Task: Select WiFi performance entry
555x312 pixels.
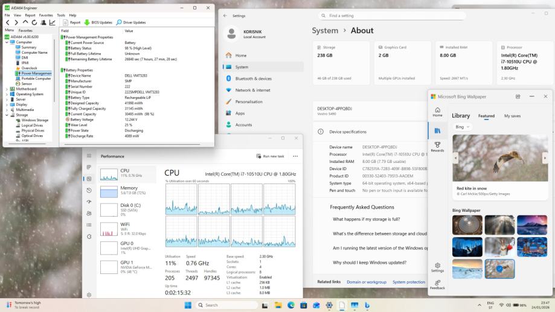Action: click(x=127, y=229)
